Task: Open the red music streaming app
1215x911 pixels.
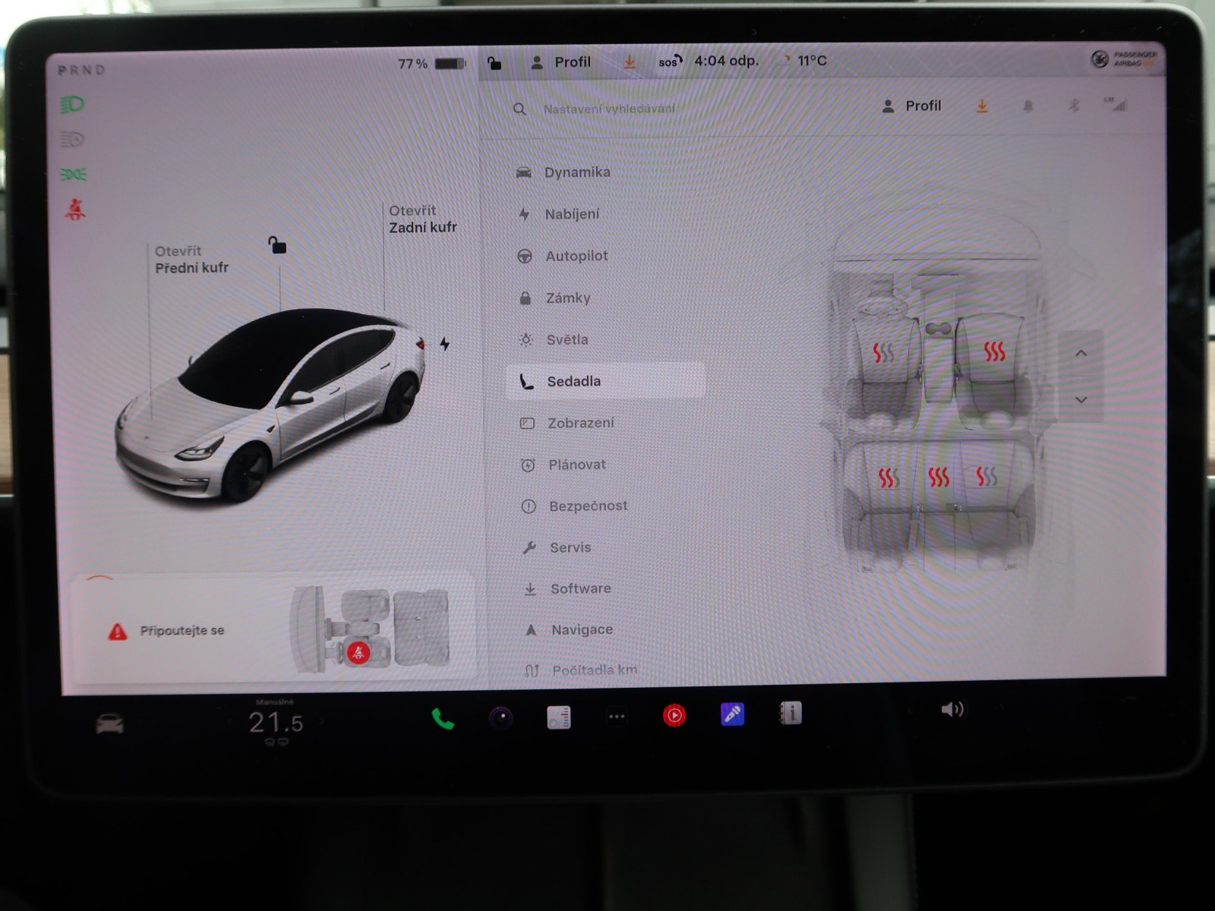Action: pyautogui.click(x=674, y=715)
